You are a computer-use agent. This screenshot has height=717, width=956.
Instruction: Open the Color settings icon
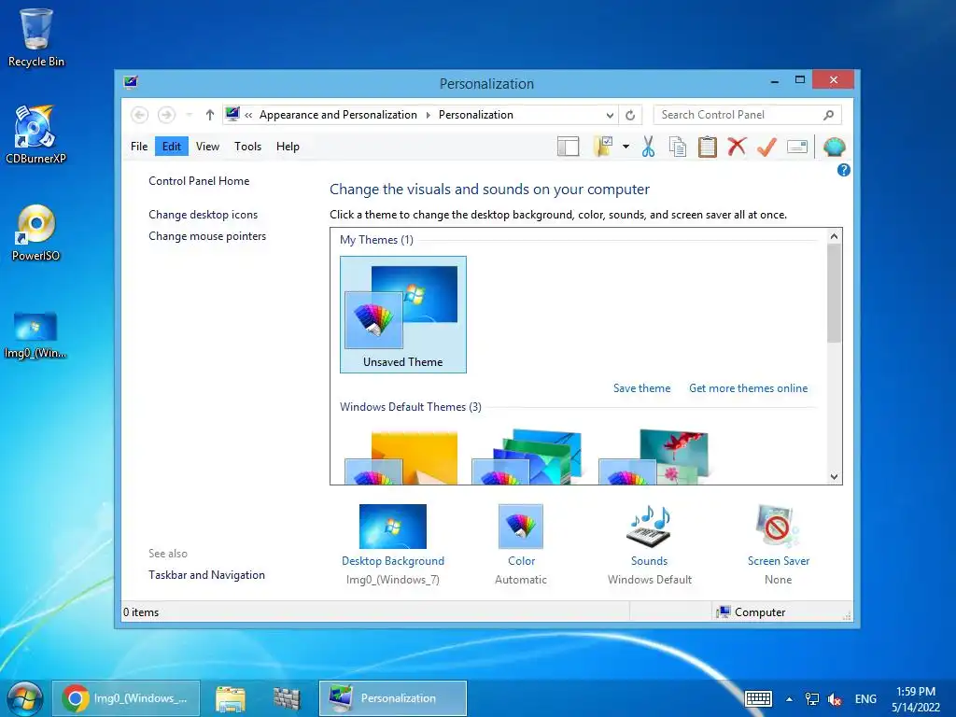521,527
